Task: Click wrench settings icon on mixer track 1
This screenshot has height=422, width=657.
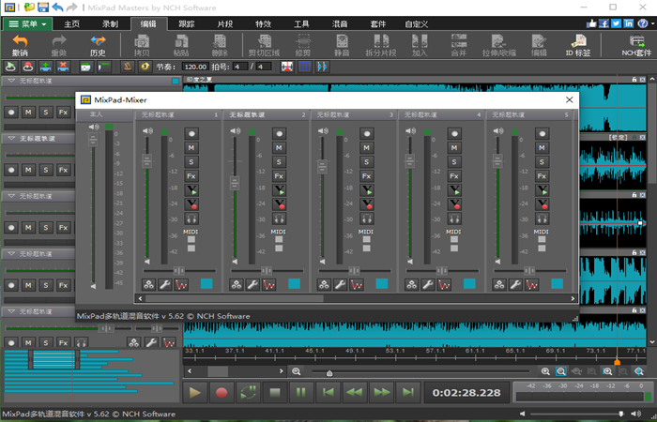Action: (165, 285)
